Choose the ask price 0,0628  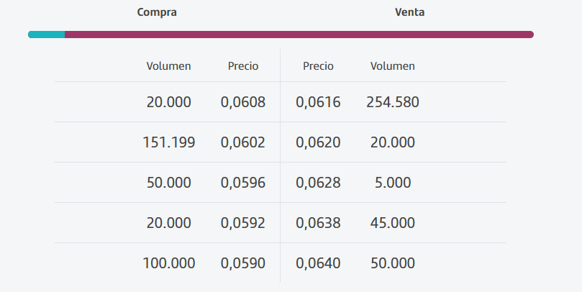(x=318, y=183)
